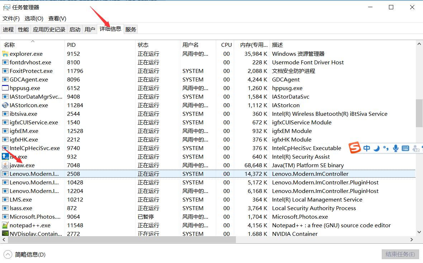Switch to the 应用历史记录 tab
The height and width of the screenshot is (263, 423).
coord(49,29)
